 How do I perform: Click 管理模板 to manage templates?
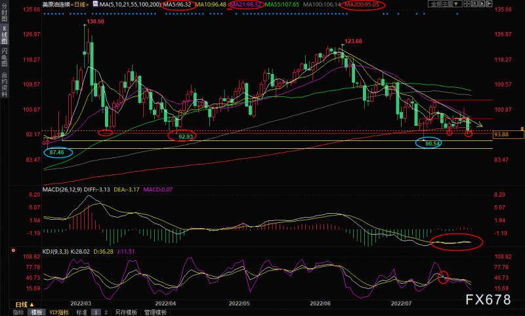[x=156, y=312]
